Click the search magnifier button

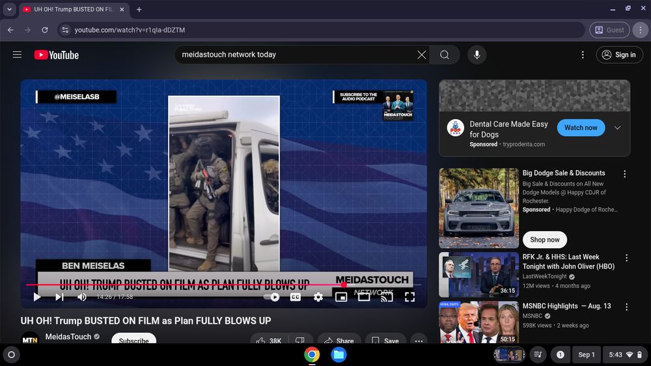click(x=445, y=55)
